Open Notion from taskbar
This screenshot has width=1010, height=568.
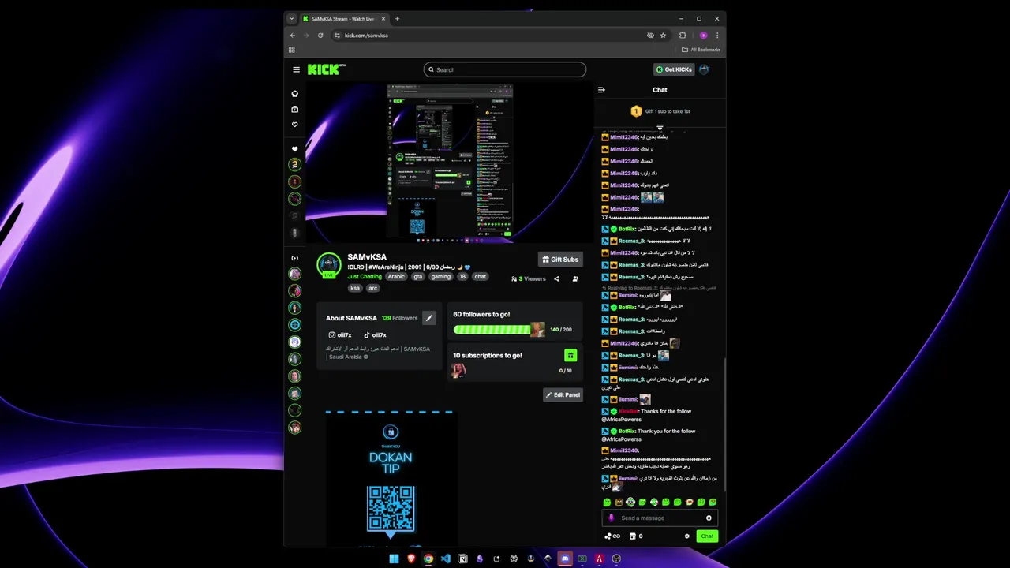(462, 559)
